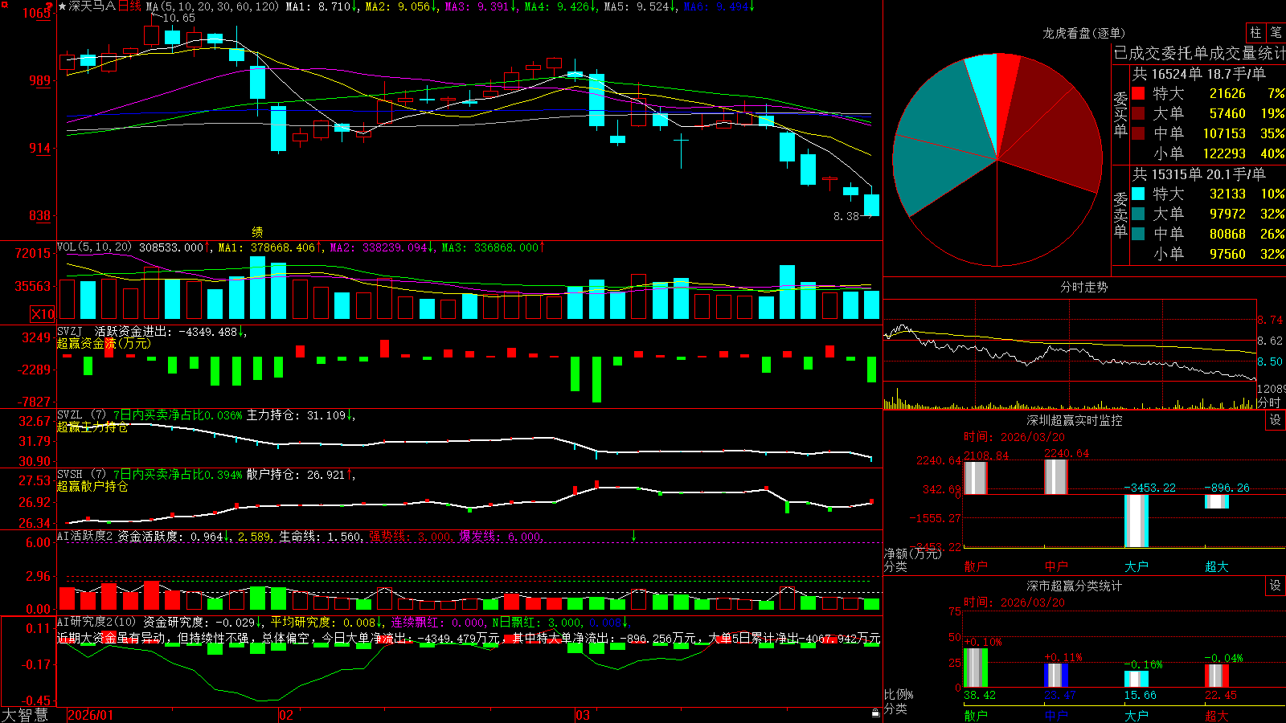Click the 爆发线: 6.000 label
The height and width of the screenshot is (723, 1286).
pos(500,536)
